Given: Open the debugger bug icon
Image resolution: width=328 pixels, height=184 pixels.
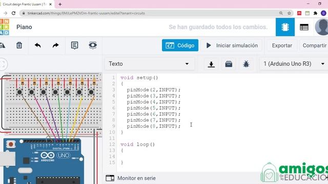Looking at the screenshot, I should click(246, 64).
